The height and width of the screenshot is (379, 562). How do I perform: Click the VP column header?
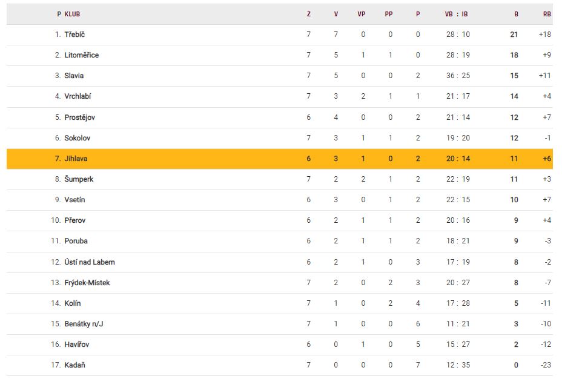pos(362,14)
